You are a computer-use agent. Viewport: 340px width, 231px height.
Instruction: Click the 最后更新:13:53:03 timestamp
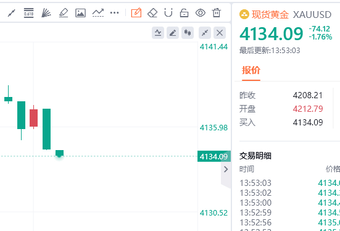pos(270,51)
